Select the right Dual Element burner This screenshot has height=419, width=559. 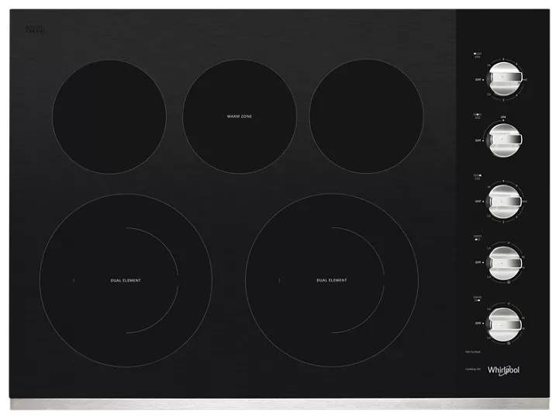click(x=331, y=279)
